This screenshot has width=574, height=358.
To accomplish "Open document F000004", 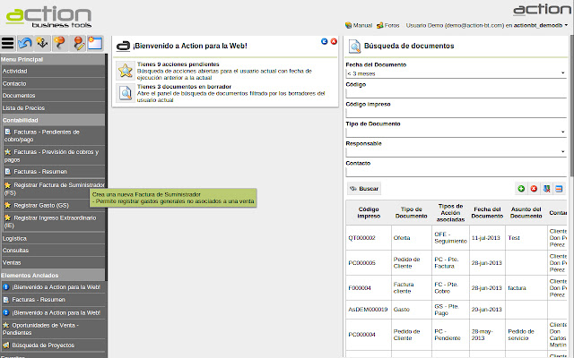I will (360, 288).
